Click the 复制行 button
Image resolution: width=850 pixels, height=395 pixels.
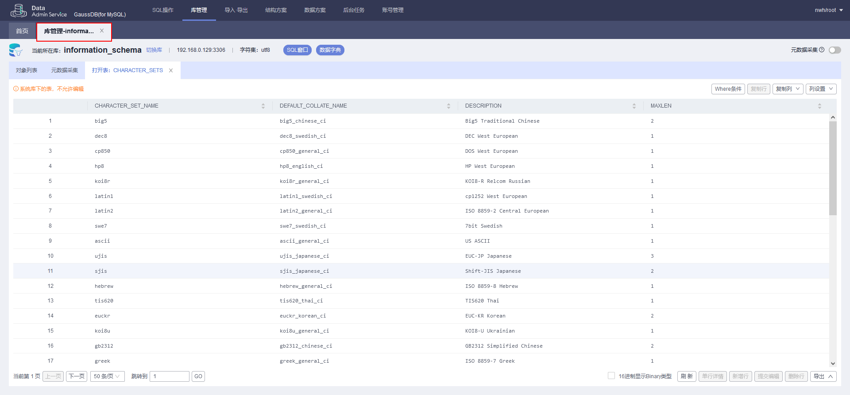coord(759,89)
